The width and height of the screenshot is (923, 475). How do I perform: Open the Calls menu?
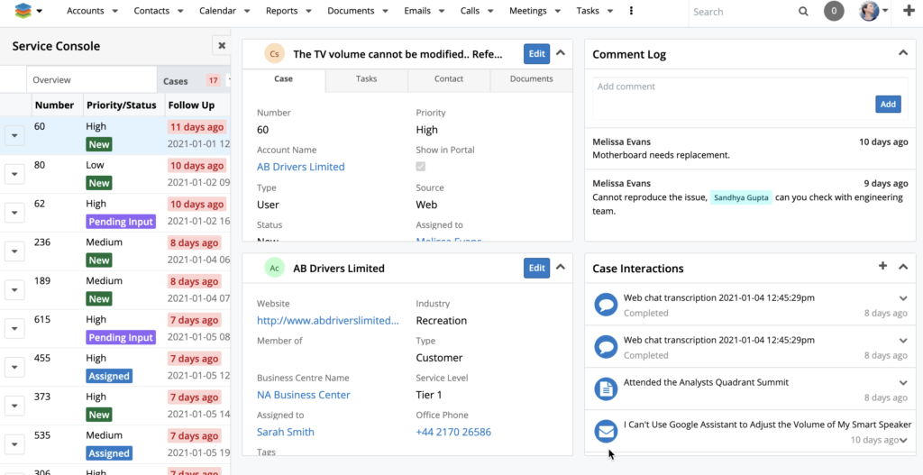[x=470, y=11]
